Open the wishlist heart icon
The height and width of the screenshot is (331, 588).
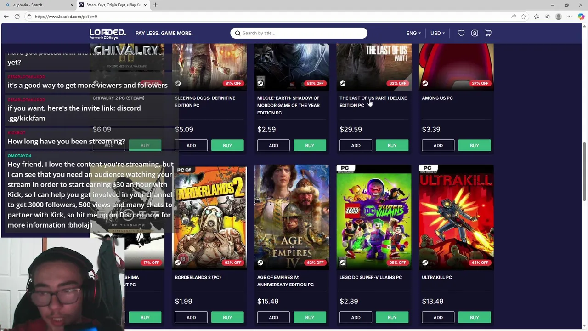point(461,33)
